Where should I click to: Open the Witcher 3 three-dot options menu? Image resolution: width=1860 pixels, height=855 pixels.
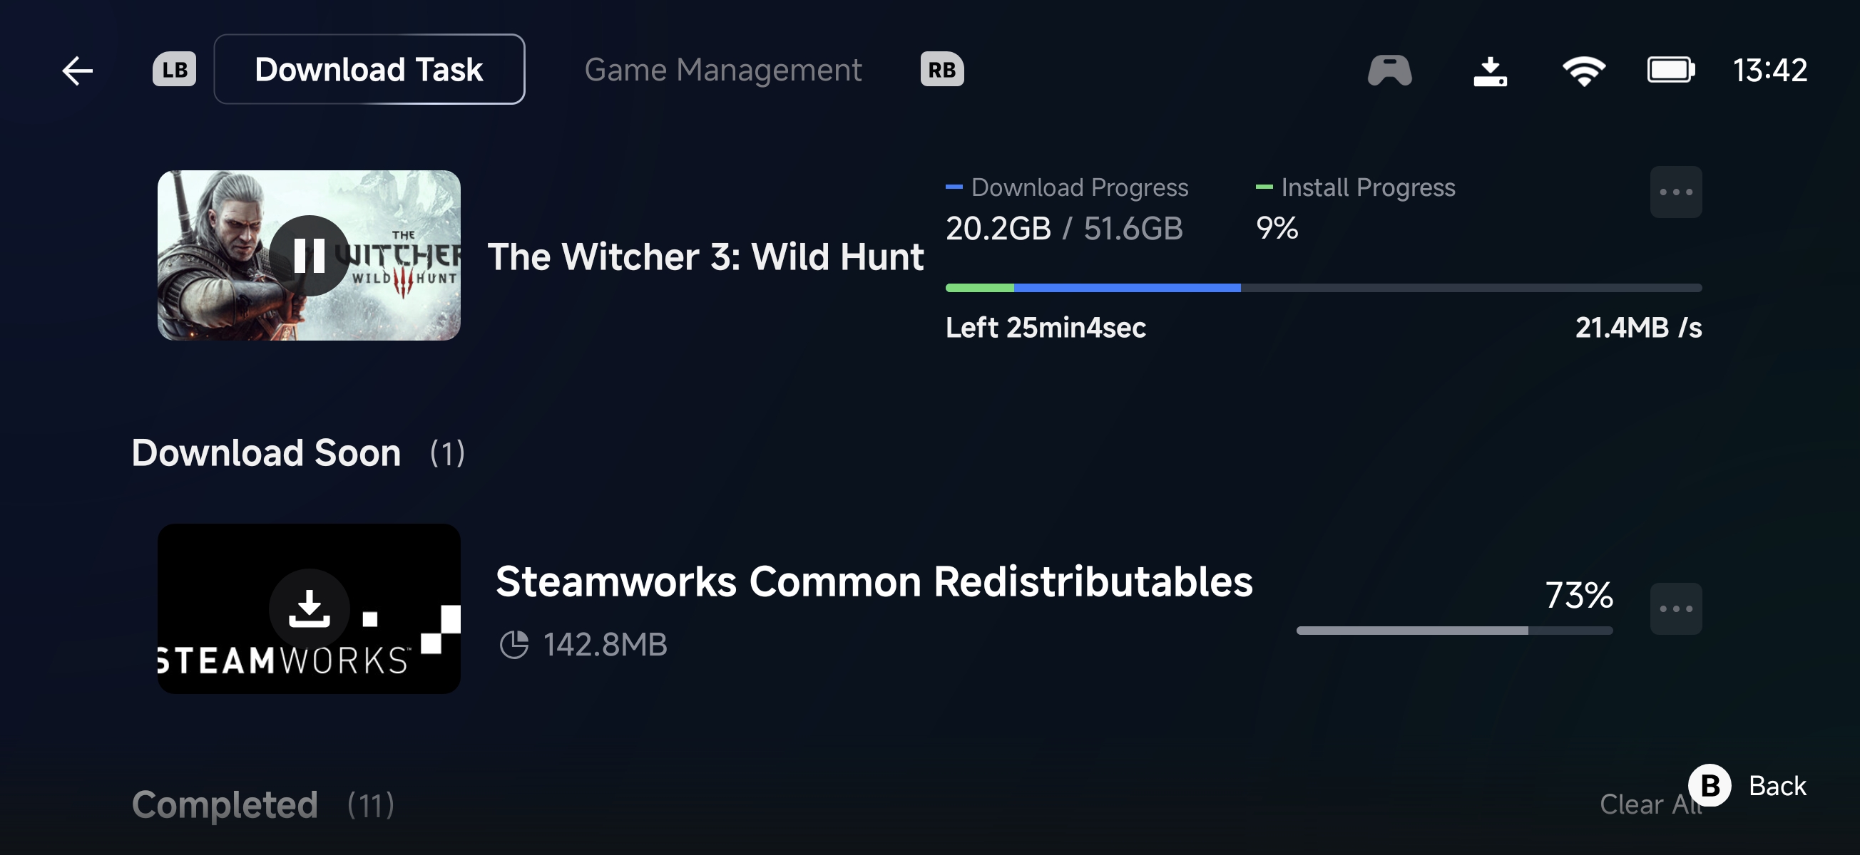click(x=1675, y=192)
